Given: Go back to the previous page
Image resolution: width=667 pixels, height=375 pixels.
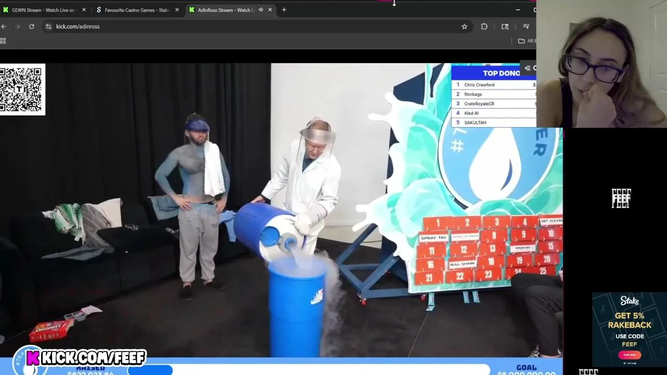Looking at the screenshot, I should [x=4, y=27].
